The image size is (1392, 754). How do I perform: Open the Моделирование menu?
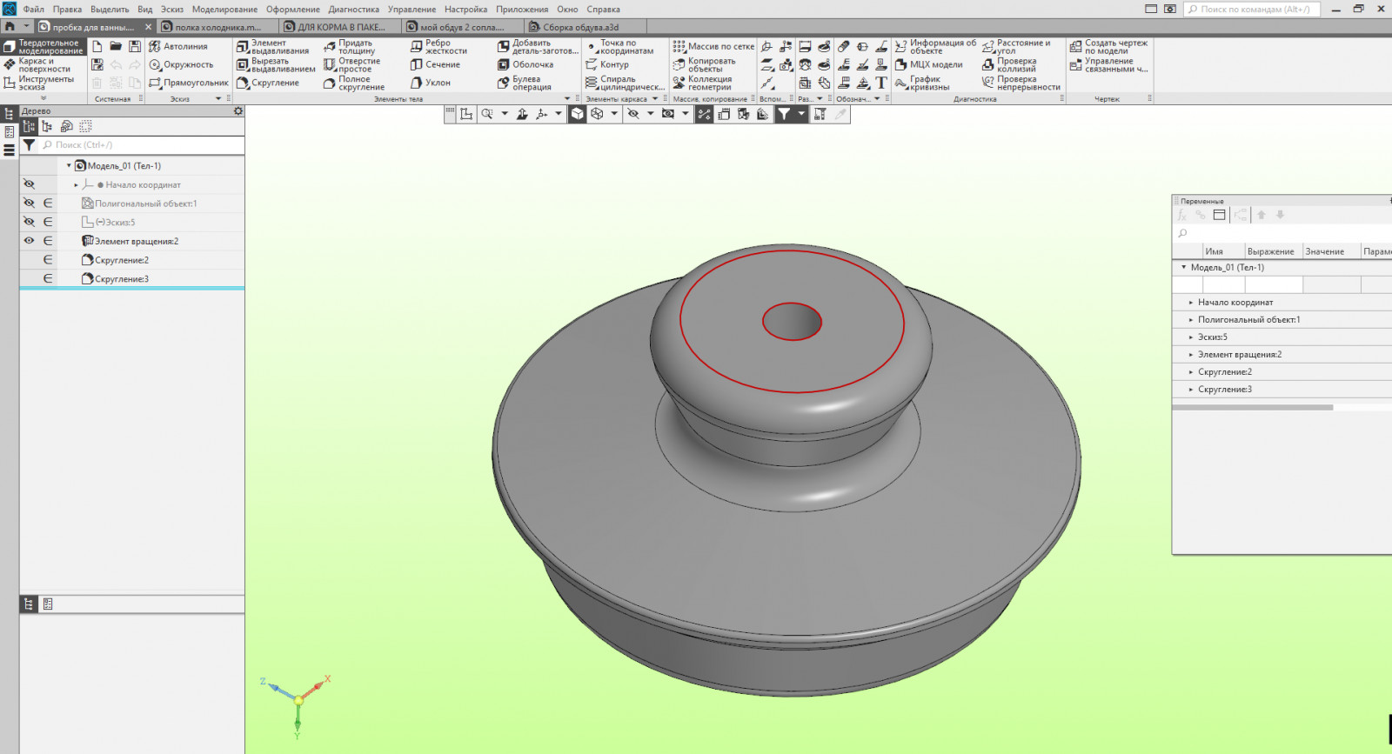(224, 9)
